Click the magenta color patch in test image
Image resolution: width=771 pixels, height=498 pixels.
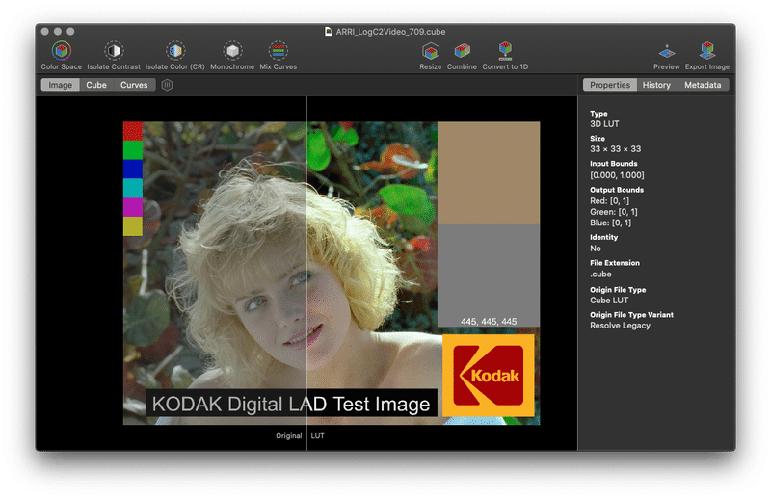[x=133, y=207]
